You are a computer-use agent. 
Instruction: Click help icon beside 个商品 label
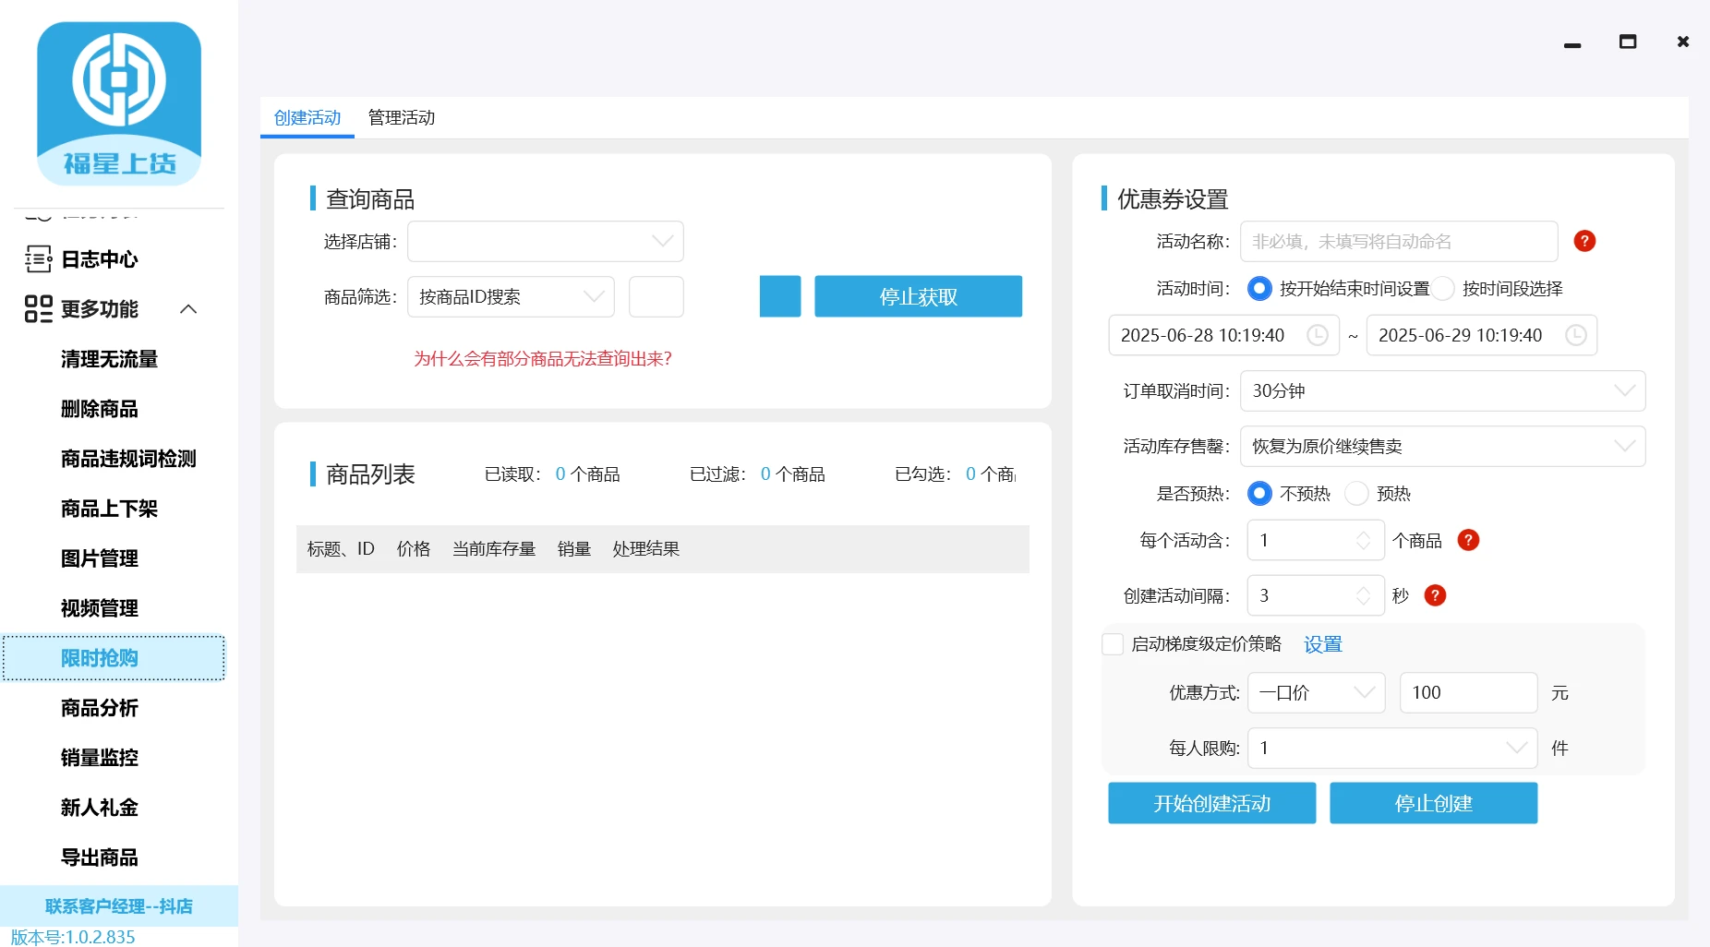(x=1468, y=540)
